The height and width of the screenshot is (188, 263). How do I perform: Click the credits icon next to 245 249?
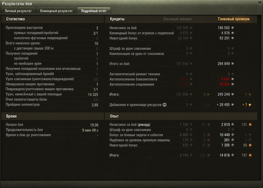(233, 94)
